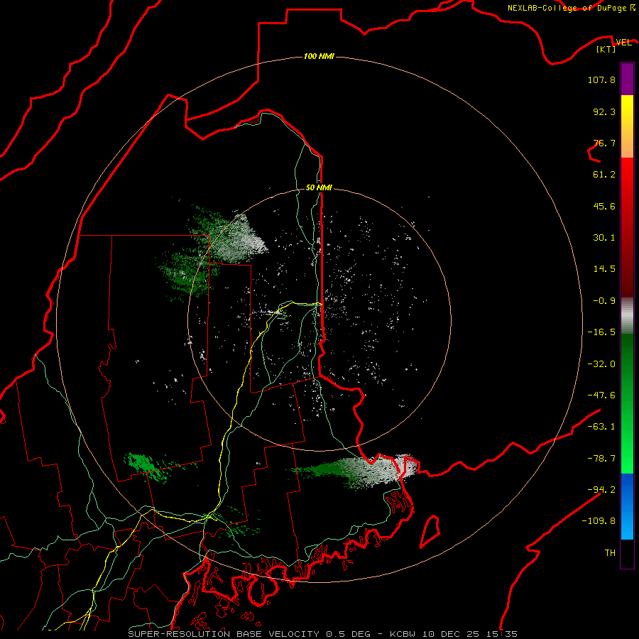Click the 92.3 legend value

tap(604, 111)
